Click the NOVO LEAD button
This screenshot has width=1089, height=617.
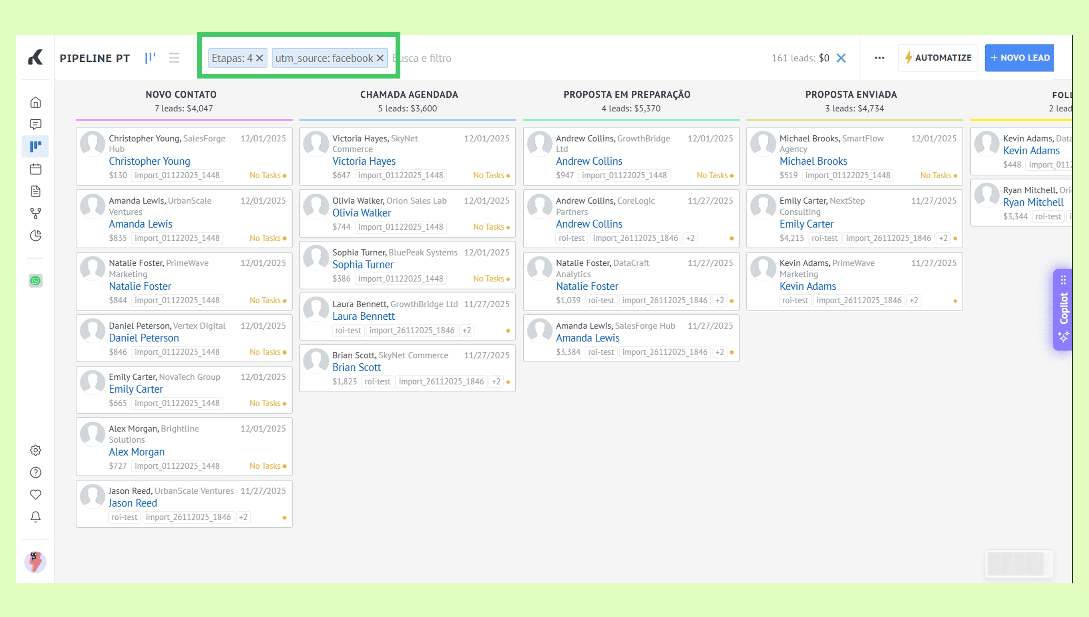(1019, 58)
